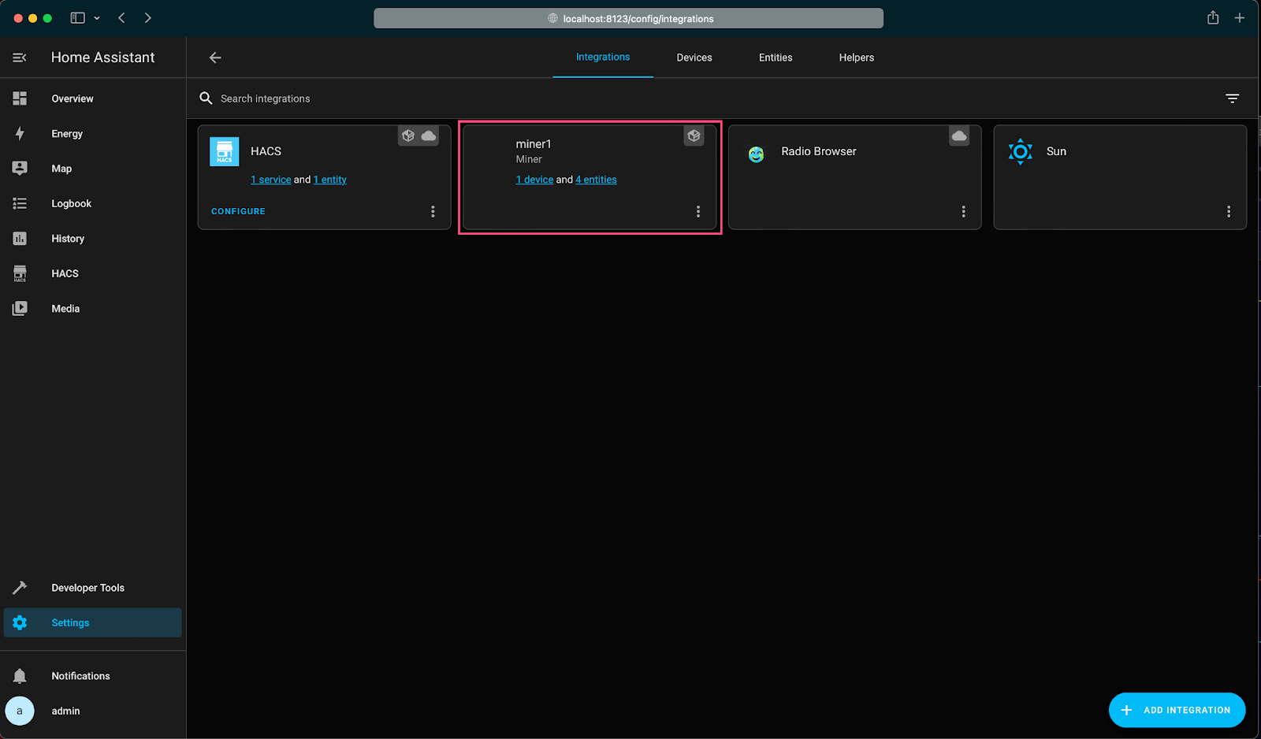Screen dimensions: 1261x739
Task: Switch to the Entities tab
Action: [776, 58]
